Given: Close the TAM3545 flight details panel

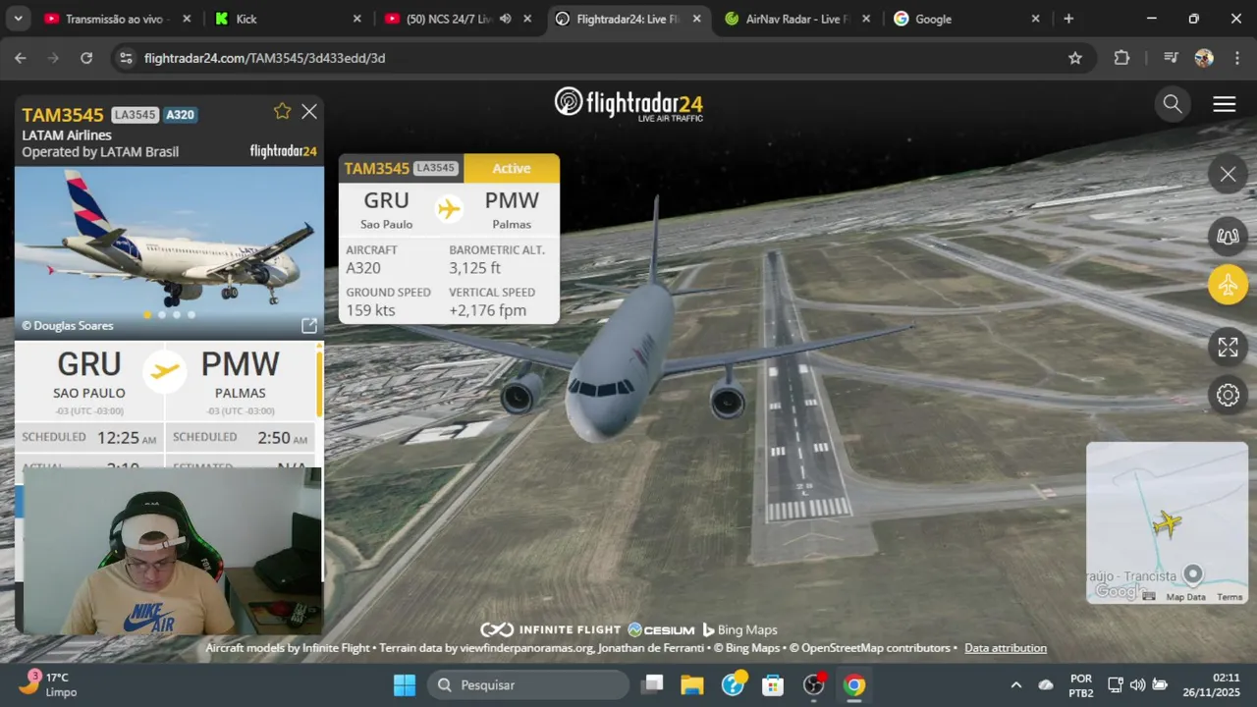Looking at the screenshot, I should [309, 112].
